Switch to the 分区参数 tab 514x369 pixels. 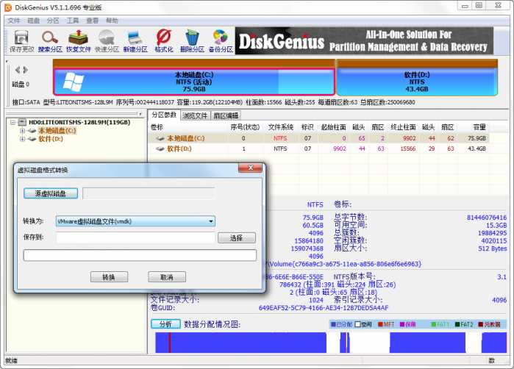point(164,115)
